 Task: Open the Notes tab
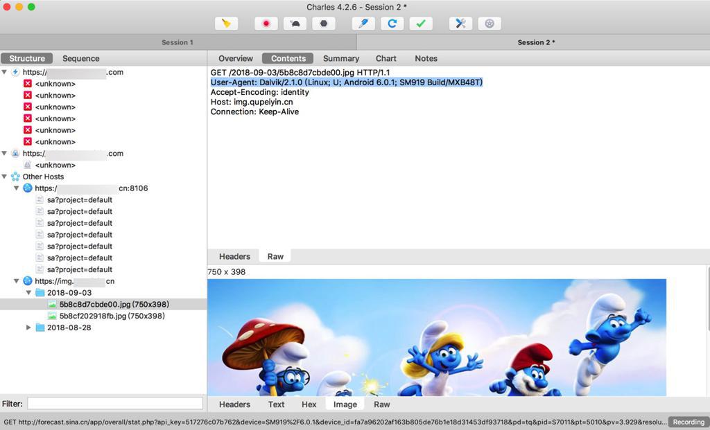click(426, 58)
